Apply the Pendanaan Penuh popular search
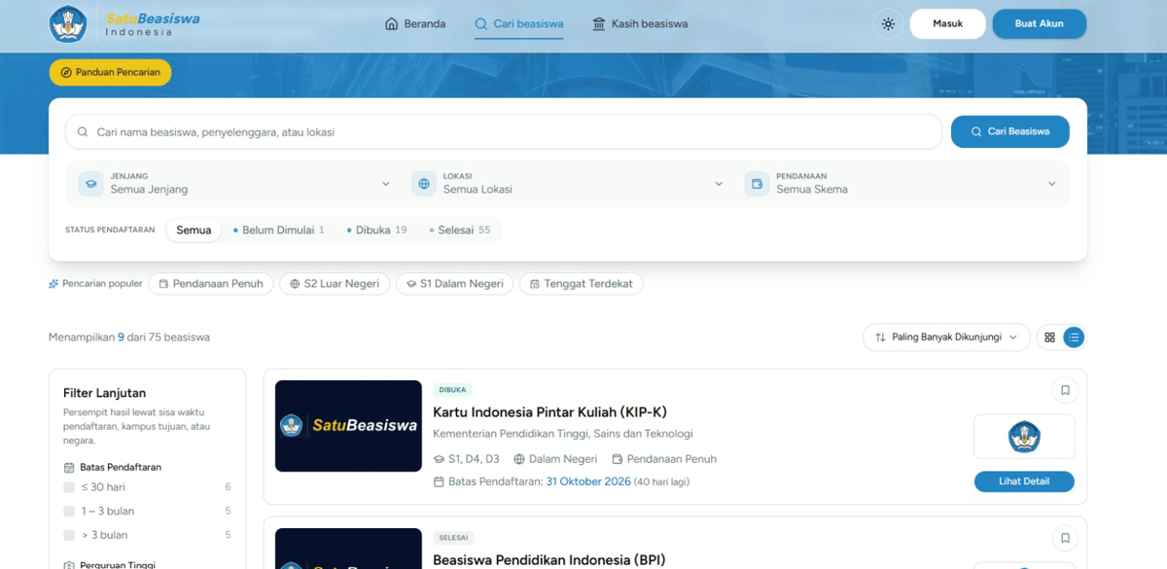This screenshot has width=1167, height=569. tap(210, 284)
